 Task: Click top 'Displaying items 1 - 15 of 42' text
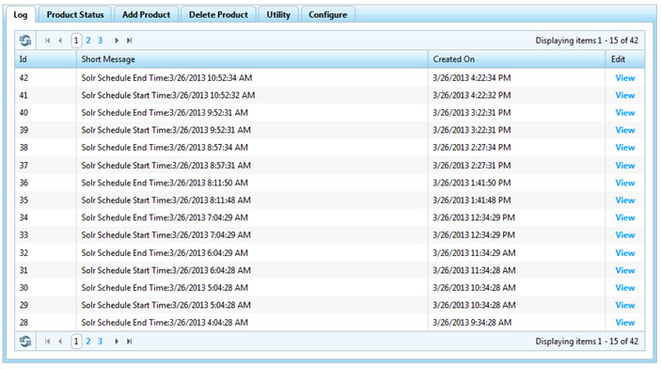(587, 40)
